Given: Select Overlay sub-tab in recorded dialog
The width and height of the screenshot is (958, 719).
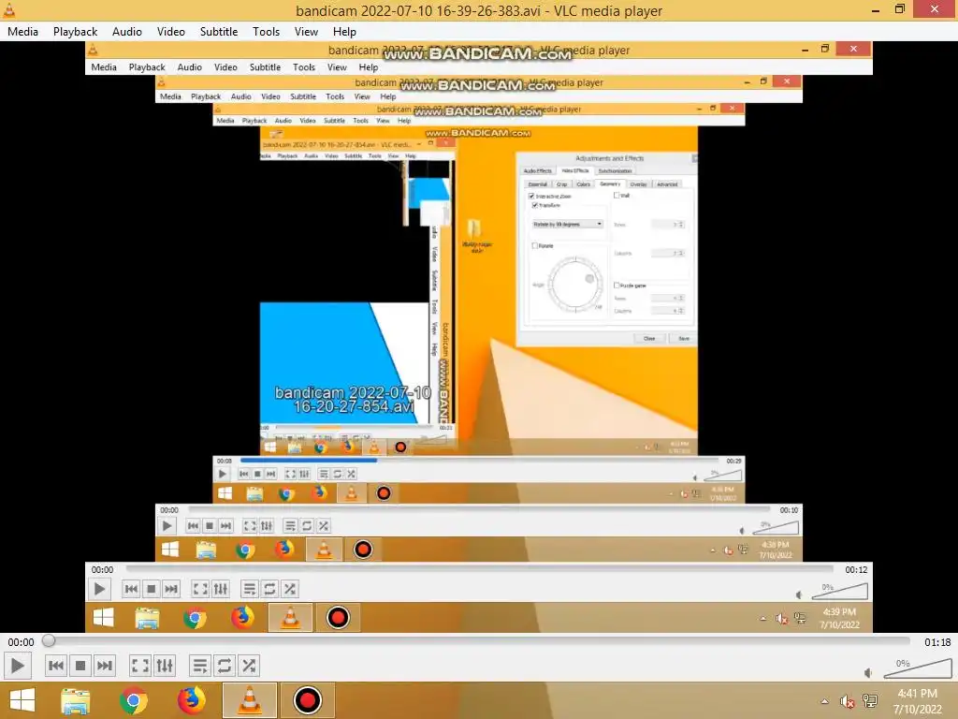Looking at the screenshot, I should pyautogui.click(x=638, y=184).
